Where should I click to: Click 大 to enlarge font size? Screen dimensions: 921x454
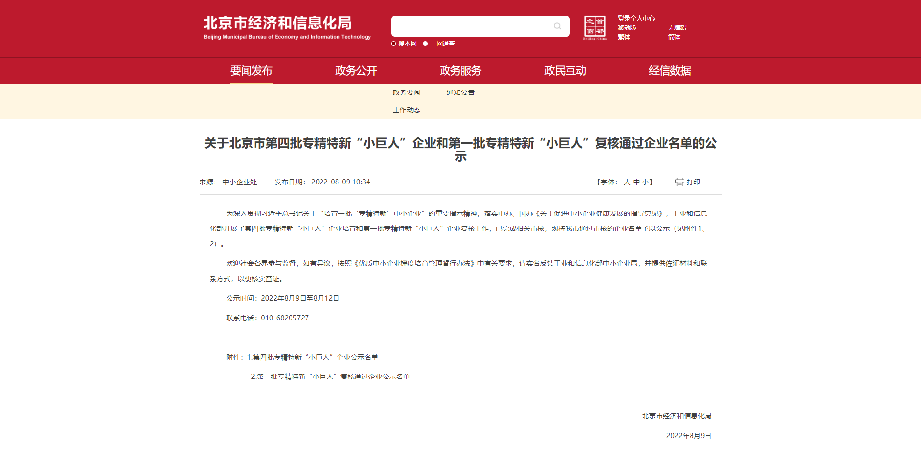tap(626, 182)
